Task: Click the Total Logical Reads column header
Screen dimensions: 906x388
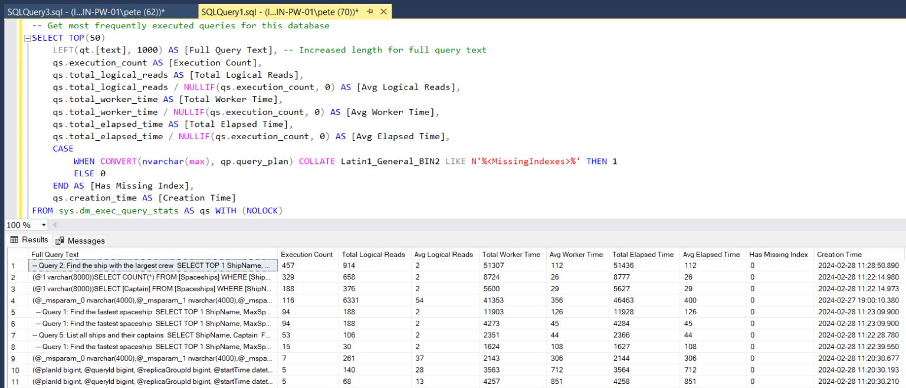Action: [x=374, y=254]
